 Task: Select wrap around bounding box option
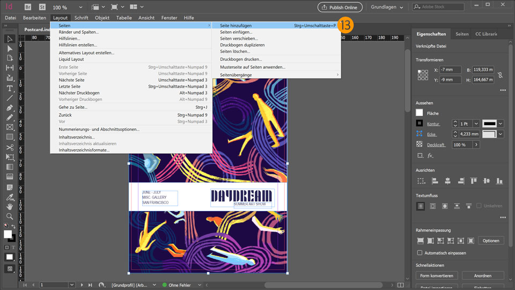pos(432,206)
